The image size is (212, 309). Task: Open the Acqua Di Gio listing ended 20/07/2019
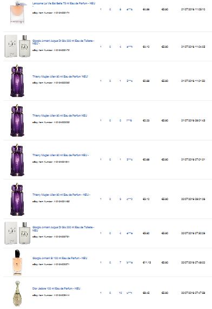tap(63, 229)
